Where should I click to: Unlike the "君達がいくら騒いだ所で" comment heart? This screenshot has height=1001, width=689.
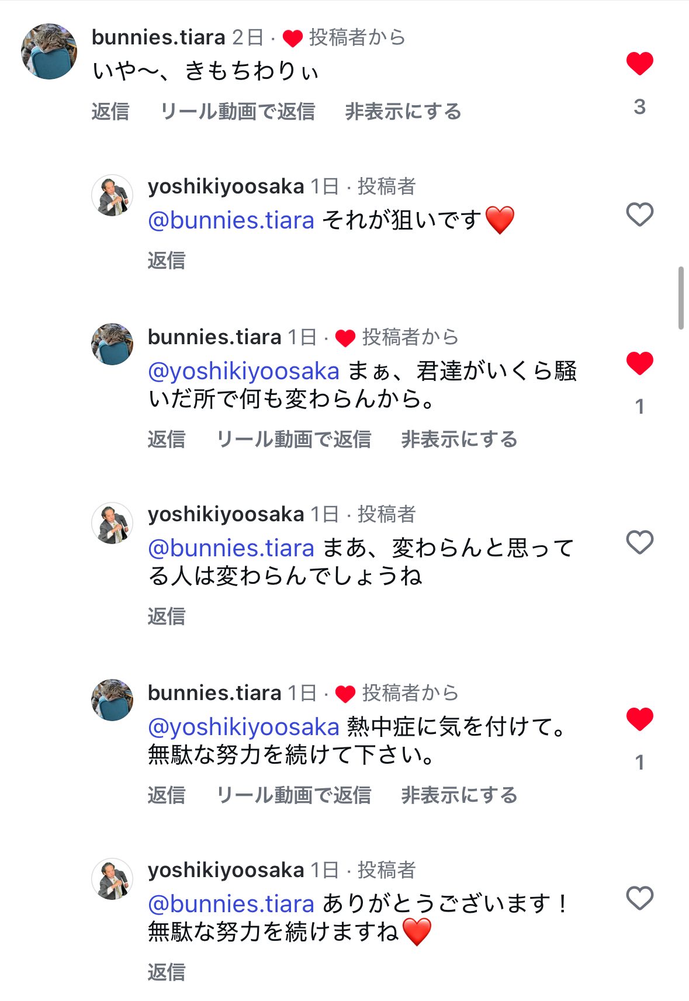[x=639, y=363]
